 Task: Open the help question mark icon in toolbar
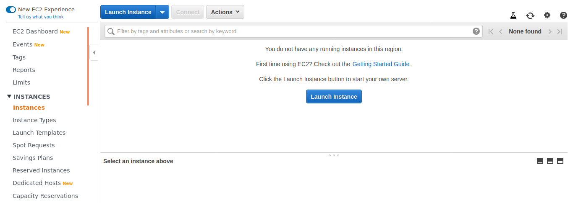coord(564,15)
